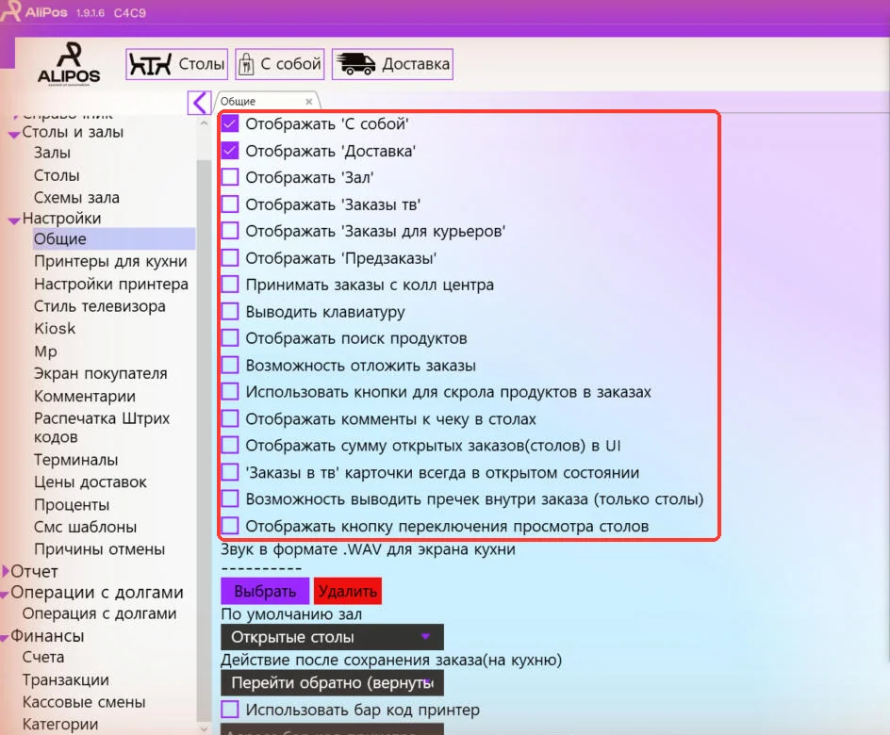
Task: Check Использовать кнопки для скрола продуктов
Action: pos(230,391)
